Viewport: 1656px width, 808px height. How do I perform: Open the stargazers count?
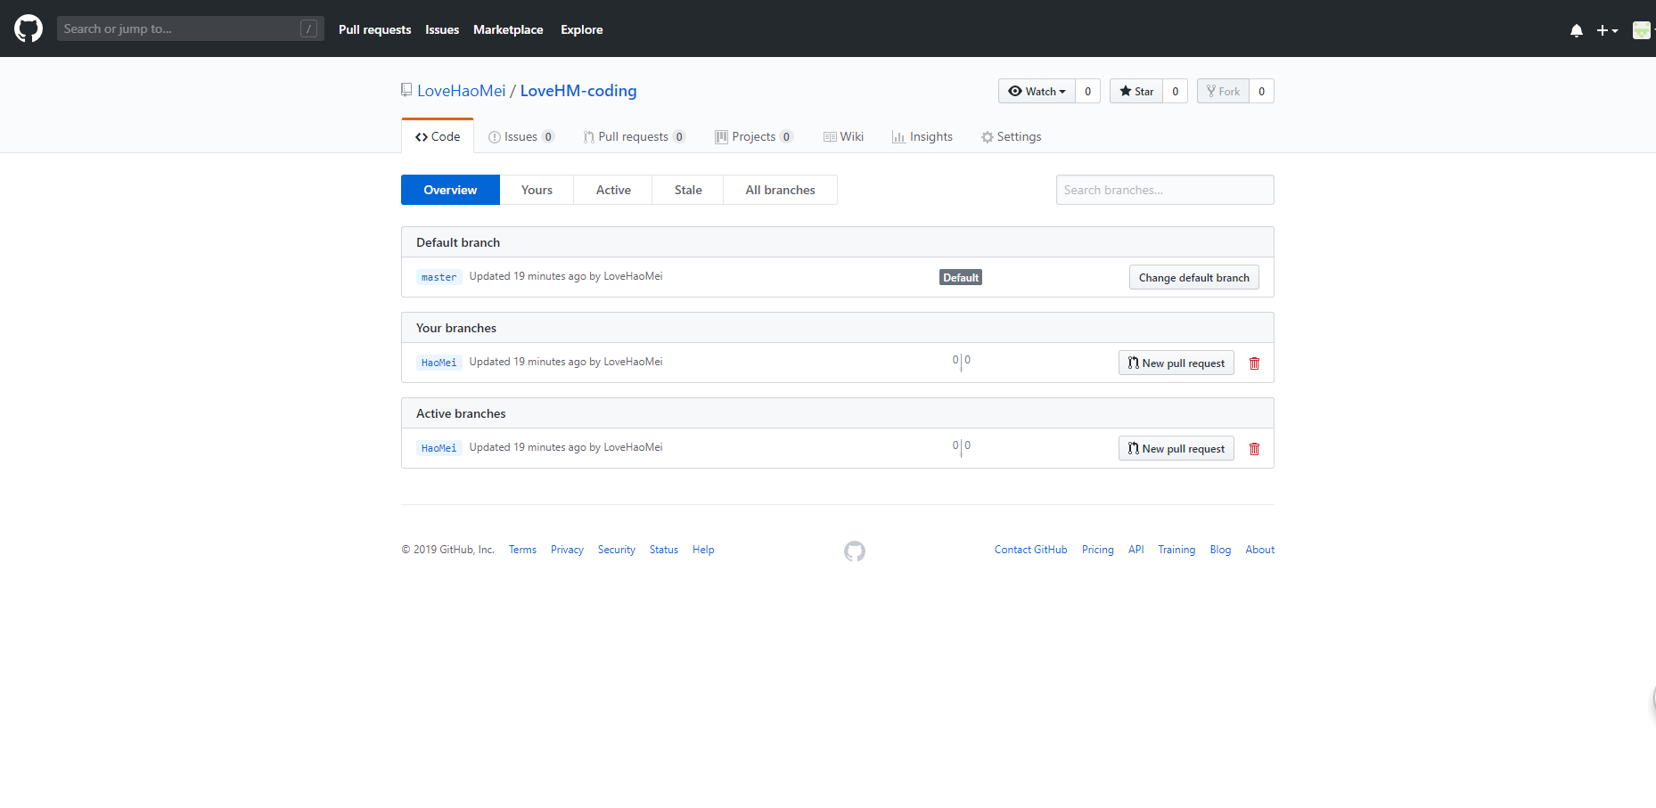tap(1175, 91)
